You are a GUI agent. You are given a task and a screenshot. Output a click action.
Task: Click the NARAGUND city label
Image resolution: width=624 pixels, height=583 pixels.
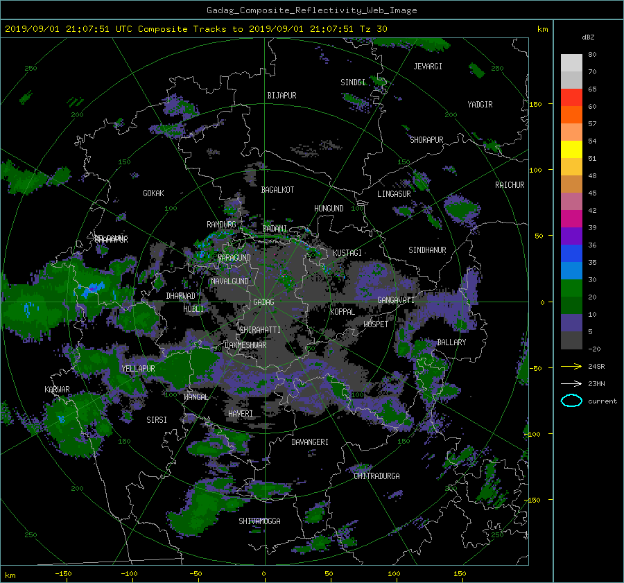click(234, 258)
